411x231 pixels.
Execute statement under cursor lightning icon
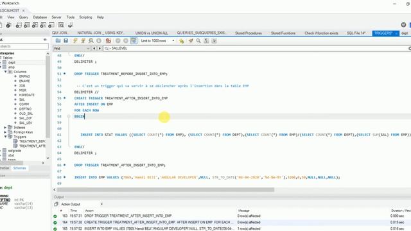pos(83,40)
